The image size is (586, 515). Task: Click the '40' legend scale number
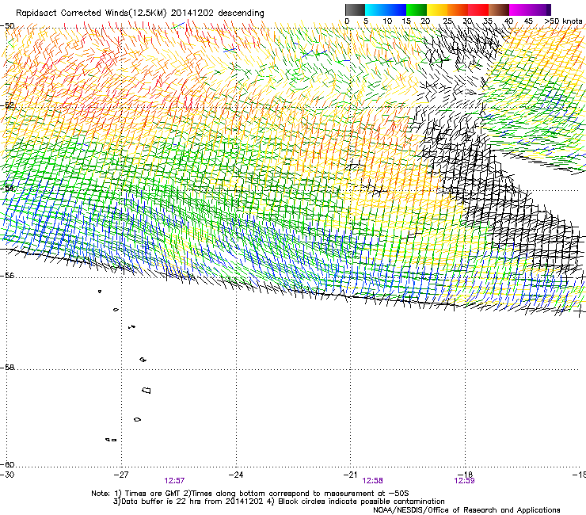(508, 21)
